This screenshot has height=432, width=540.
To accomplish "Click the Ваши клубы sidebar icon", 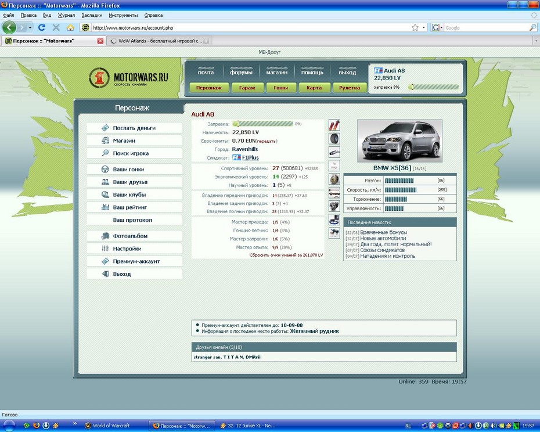I will tap(105, 195).
